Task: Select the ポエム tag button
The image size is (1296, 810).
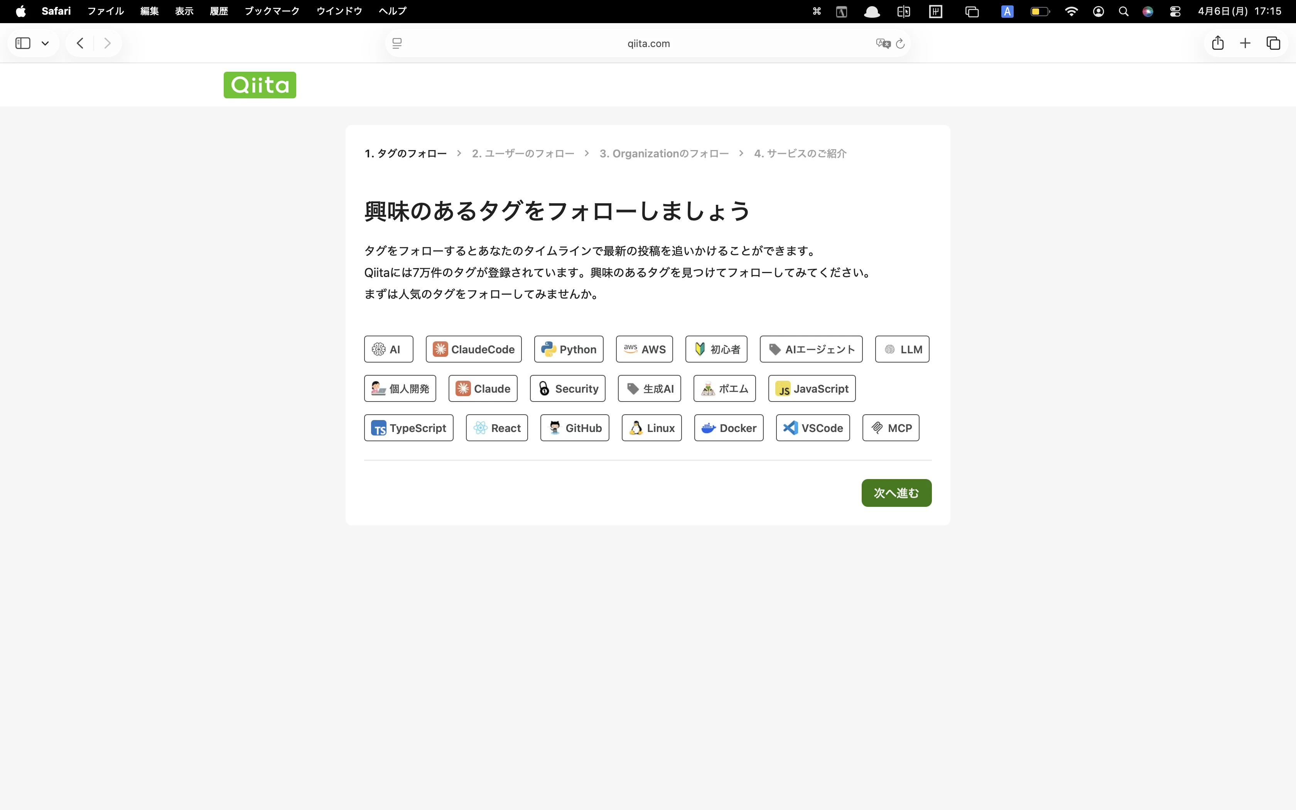Action: [x=725, y=388]
